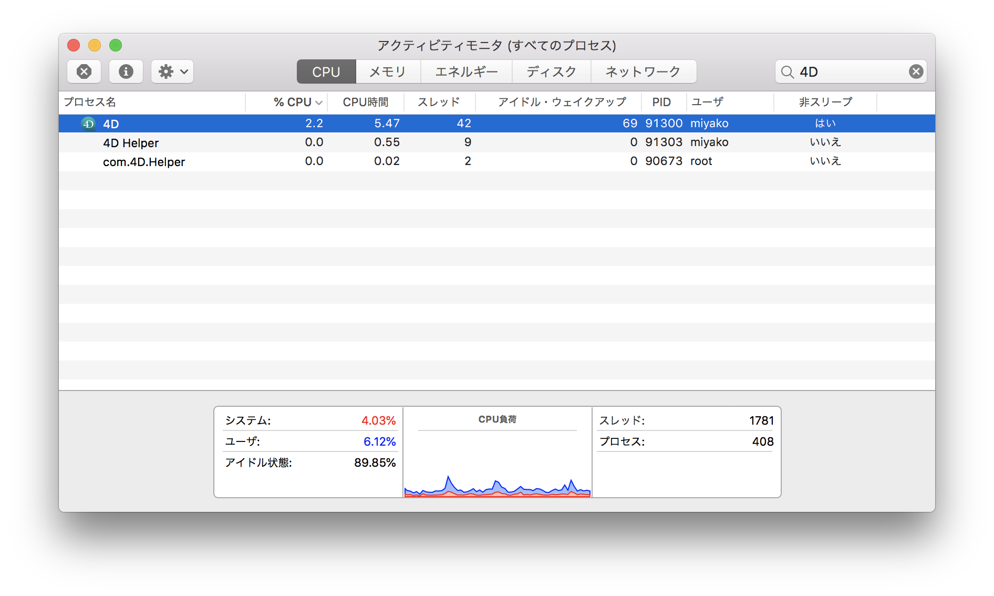Viewport: 994px width, 596px height.
Task: Sort by the スレッド column header
Action: tap(440, 102)
